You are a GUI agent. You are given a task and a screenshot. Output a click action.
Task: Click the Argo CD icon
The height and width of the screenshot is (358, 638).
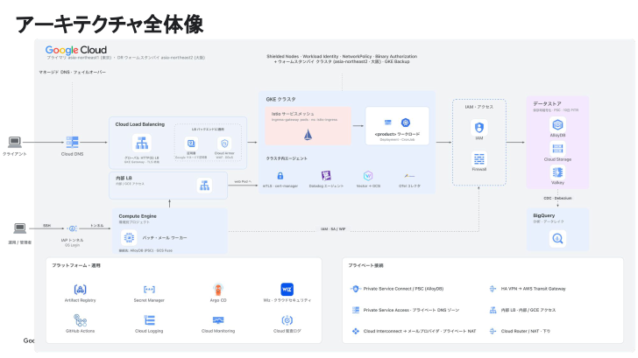pyautogui.click(x=218, y=289)
